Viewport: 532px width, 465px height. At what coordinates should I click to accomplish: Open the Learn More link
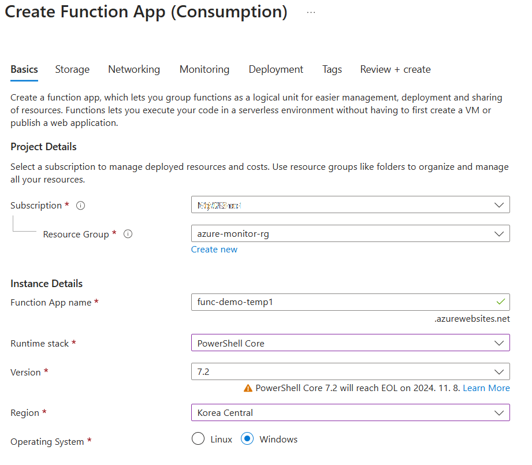coord(486,388)
